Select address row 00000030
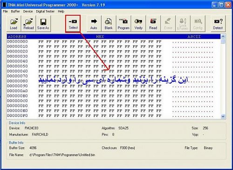The height and width of the screenshot is (170, 233). coord(17,56)
